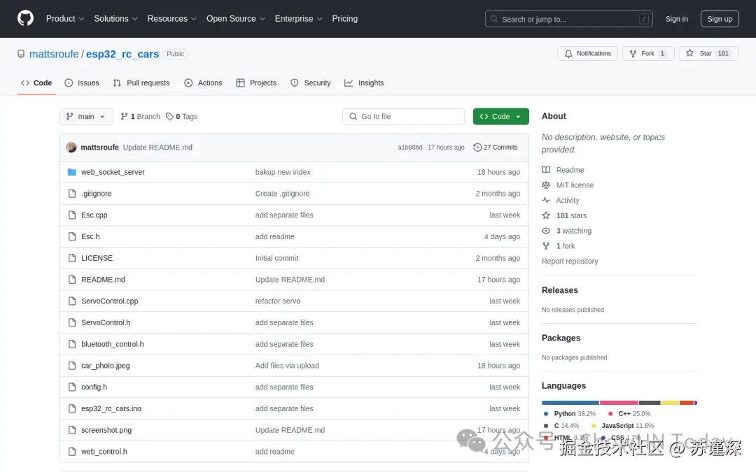This screenshot has height=472, width=756.
Task: Switch to the Code tab
Action: (36, 83)
